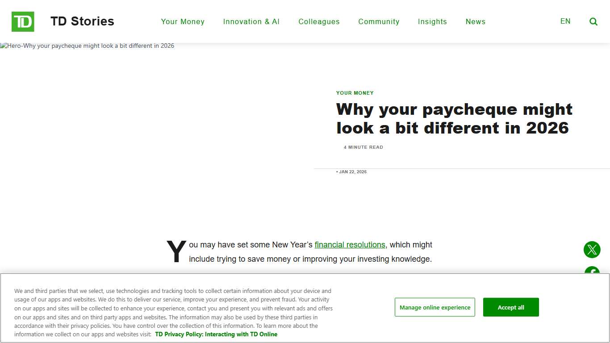
Task: Switch language using EN selector
Action: pos(565,21)
